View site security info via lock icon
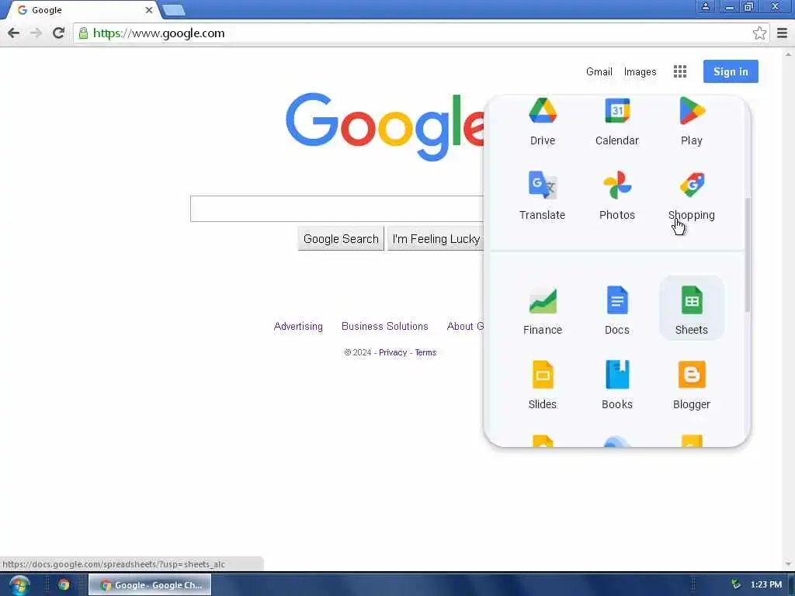The image size is (795, 596). (83, 33)
